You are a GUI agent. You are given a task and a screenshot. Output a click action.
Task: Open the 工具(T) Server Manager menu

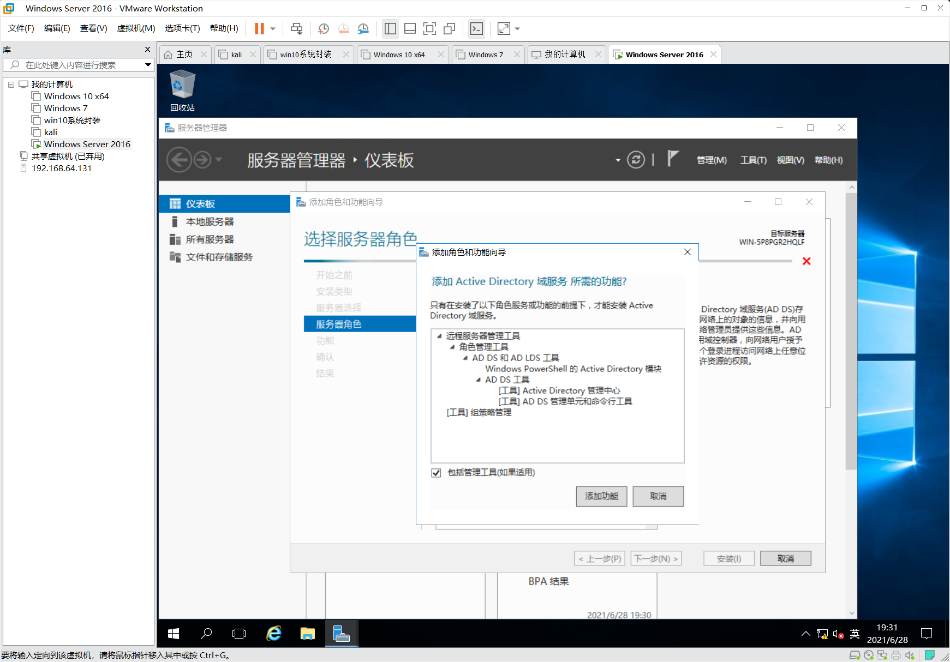coord(753,160)
